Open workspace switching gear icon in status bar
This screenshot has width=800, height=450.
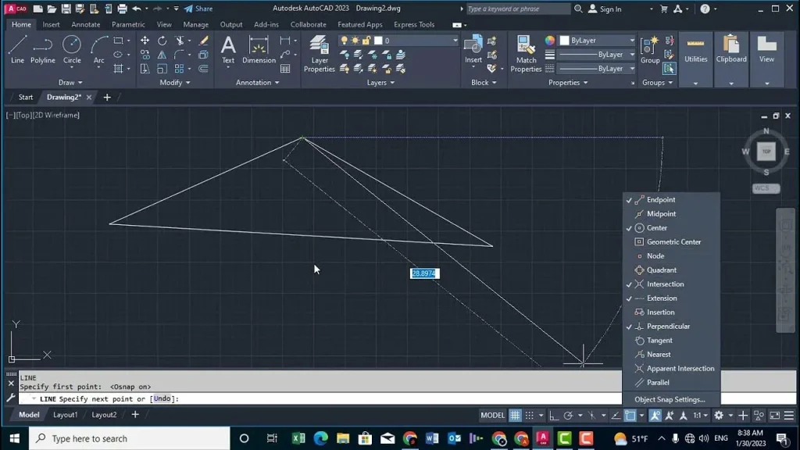tap(719, 416)
